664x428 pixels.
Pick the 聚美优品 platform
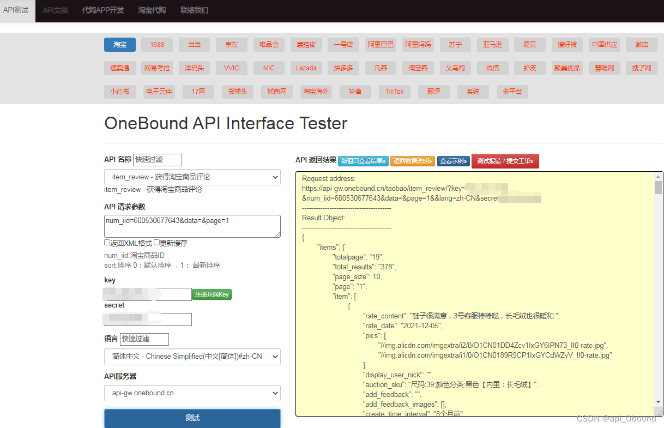(x=567, y=68)
